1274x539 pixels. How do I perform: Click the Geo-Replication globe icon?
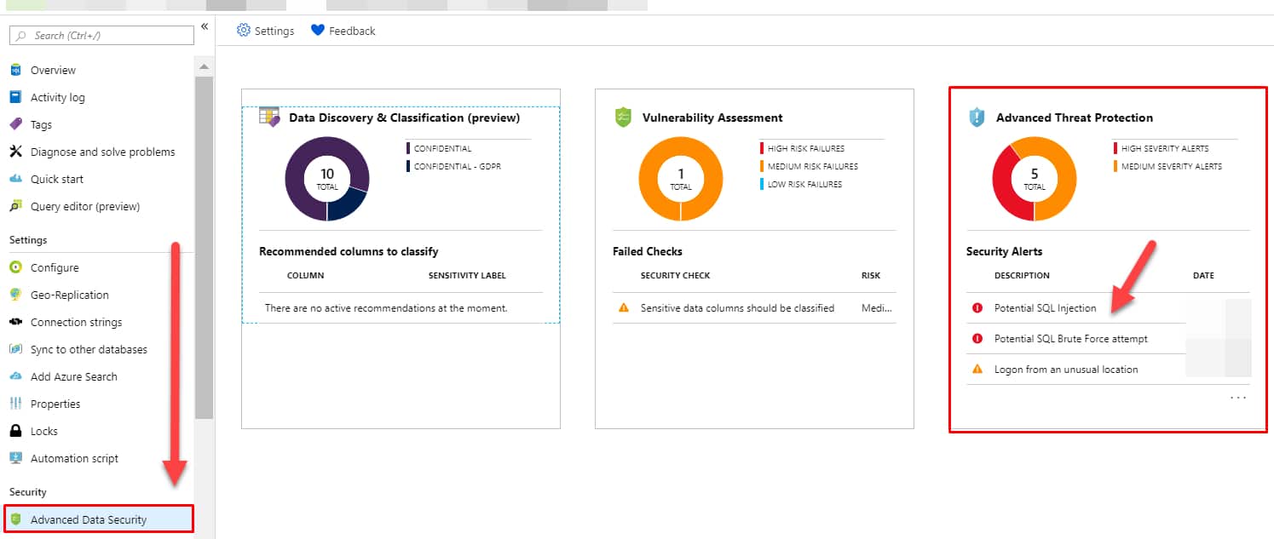click(x=17, y=294)
